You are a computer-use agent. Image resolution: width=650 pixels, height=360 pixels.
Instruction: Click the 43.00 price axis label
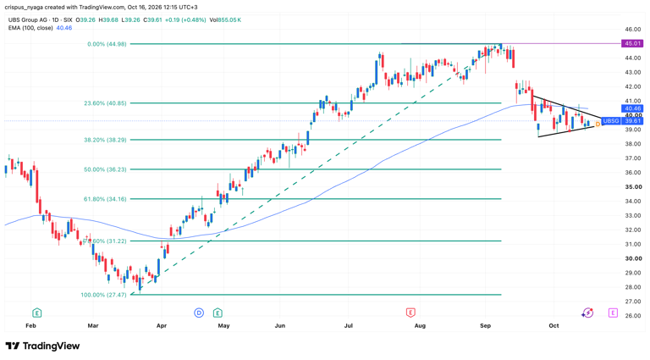(x=633, y=73)
